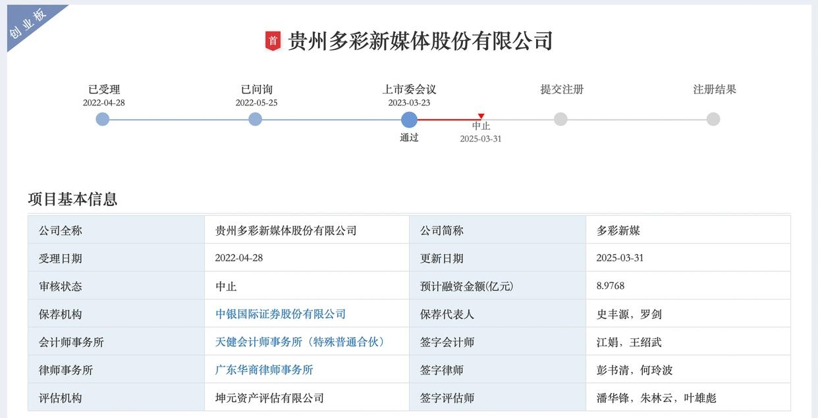Click the financing amount 8.9768
This screenshot has width=818, height=418.
click(611, 286)
